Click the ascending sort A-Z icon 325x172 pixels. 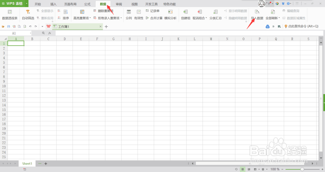59,11
